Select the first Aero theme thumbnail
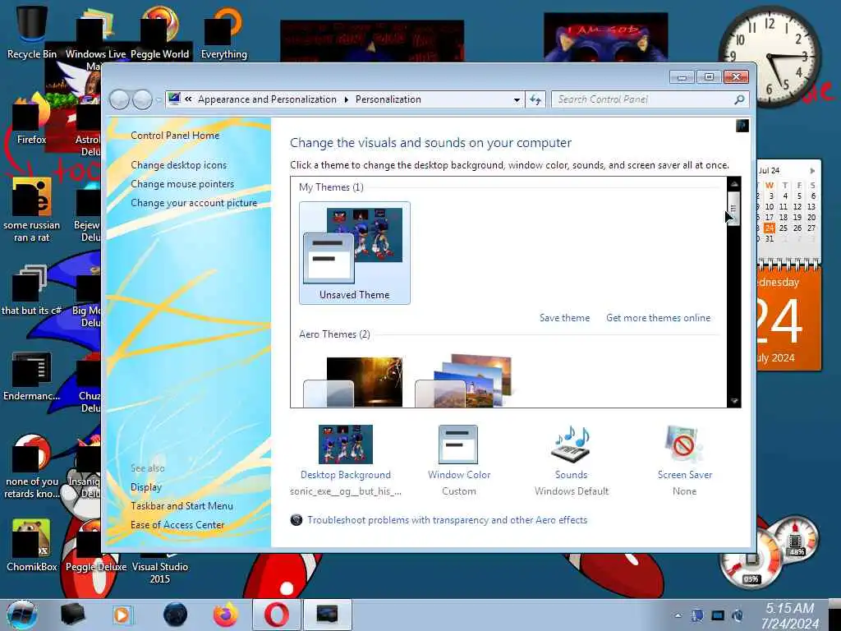The height and width of the screenshot is (631, 841). point(353,381)
